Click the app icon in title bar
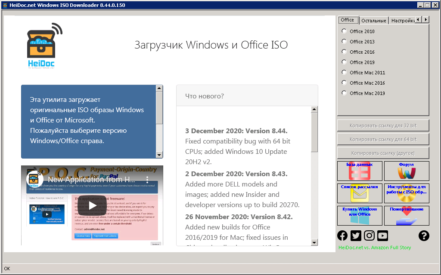This screenshot has width=441, height=275. pyautogui.click(x=5, y=5)
